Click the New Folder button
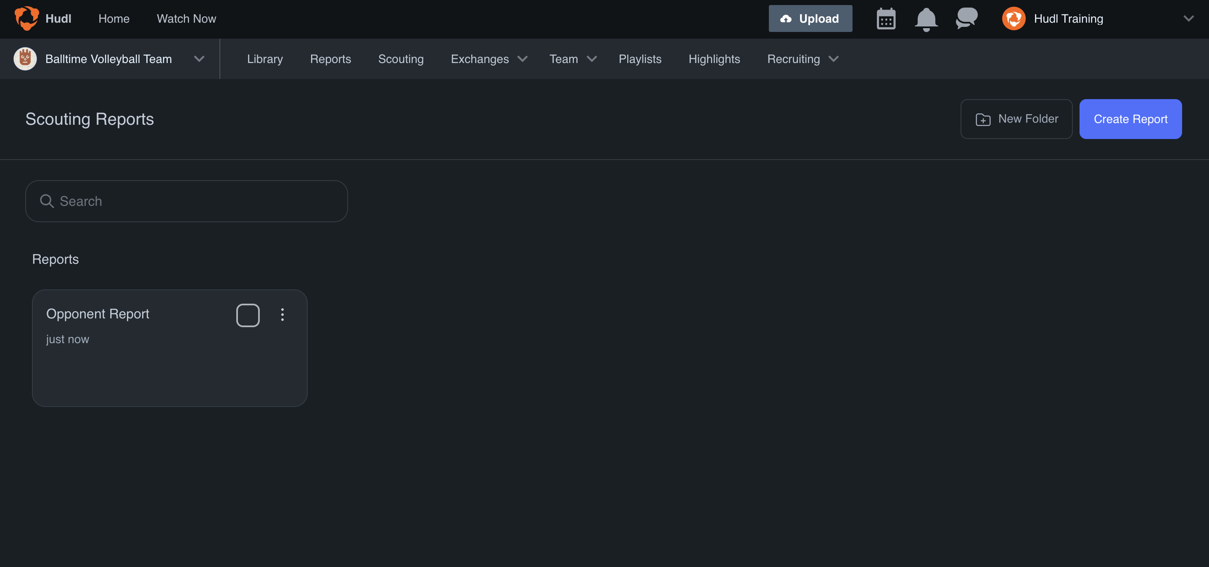 tap(1016, 119)
